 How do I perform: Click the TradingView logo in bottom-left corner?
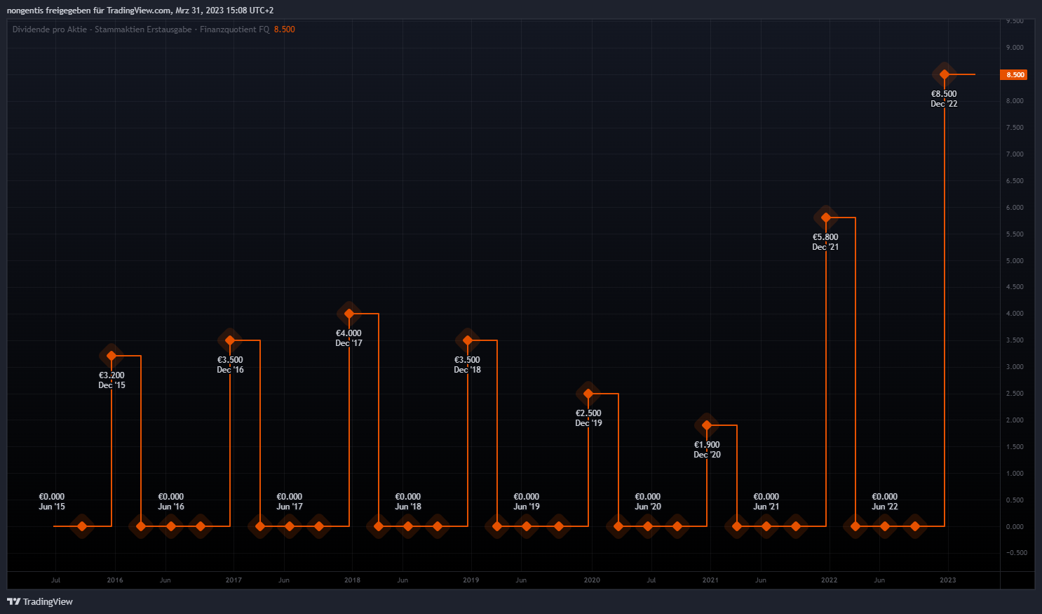point(40,601)
